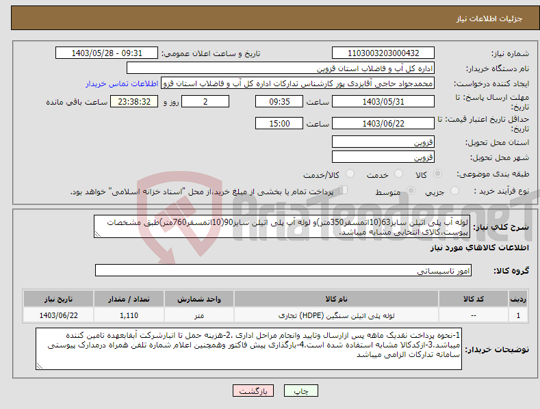Screen dimensions: 540x409
Task: Click the delivery city field قزوین
Action: coord(383,157)
